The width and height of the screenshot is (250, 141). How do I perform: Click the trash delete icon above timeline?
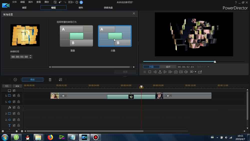point(50,80)
